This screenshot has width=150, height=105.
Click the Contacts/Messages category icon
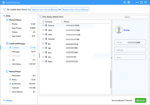pos(6,43)
